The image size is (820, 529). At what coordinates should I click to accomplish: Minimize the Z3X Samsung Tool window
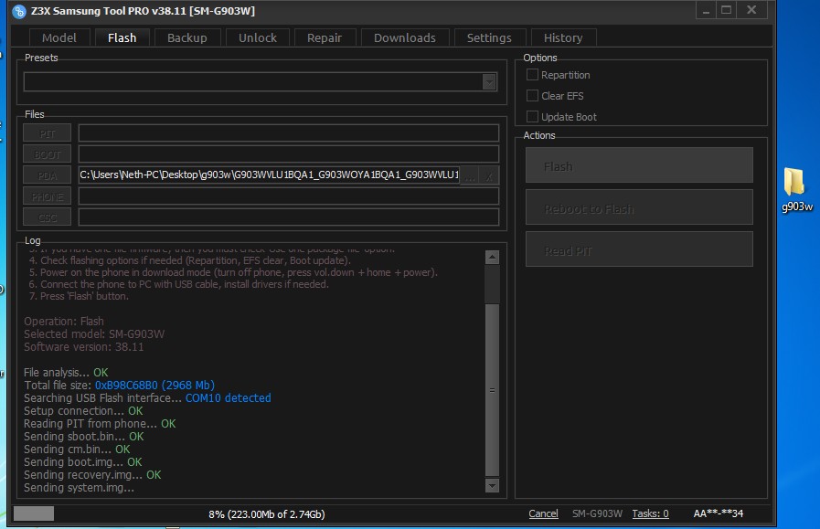(706, 10)
